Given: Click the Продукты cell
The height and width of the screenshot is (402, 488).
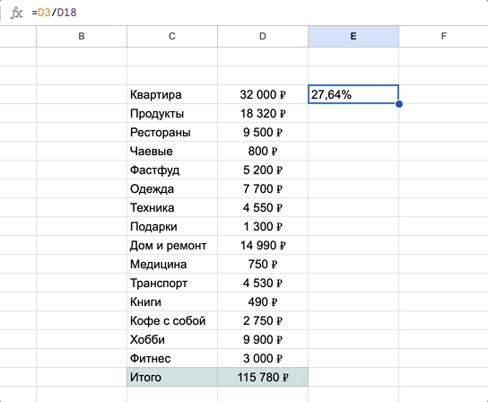Looking at the screenshot, I should (x=172, y=113).
